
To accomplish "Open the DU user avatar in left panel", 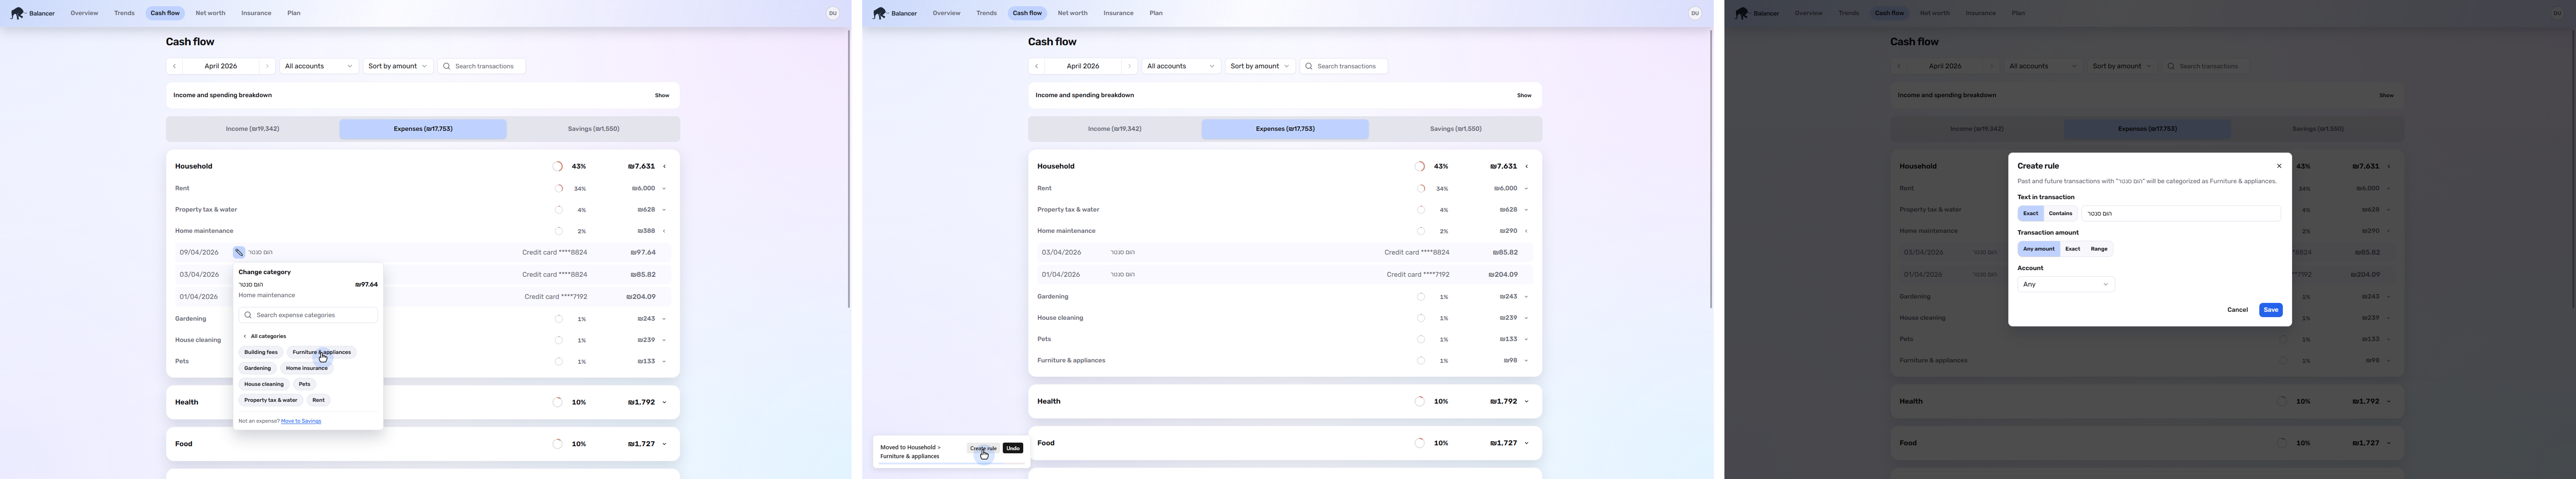I will click(832, 13).
